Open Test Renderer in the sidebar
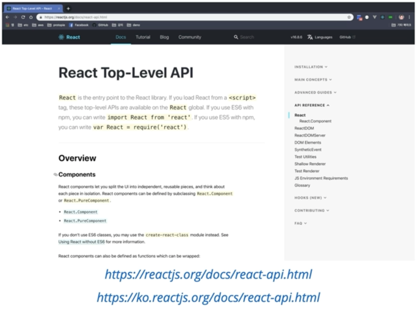This screenshot has width=417, height=317. pos(307,171)
